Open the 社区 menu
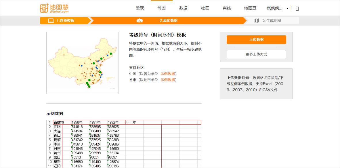The height and width of the screenshot is (168, 340). 205,8
